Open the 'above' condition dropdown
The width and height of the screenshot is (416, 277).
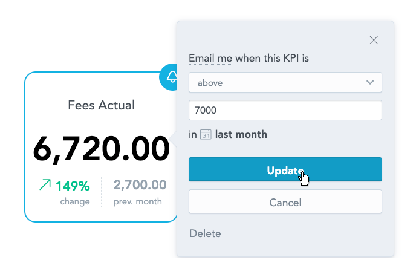click(285, 82)
